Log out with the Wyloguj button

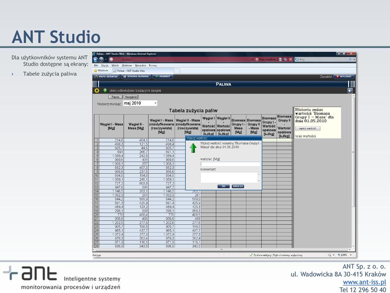tap(344, 77)
